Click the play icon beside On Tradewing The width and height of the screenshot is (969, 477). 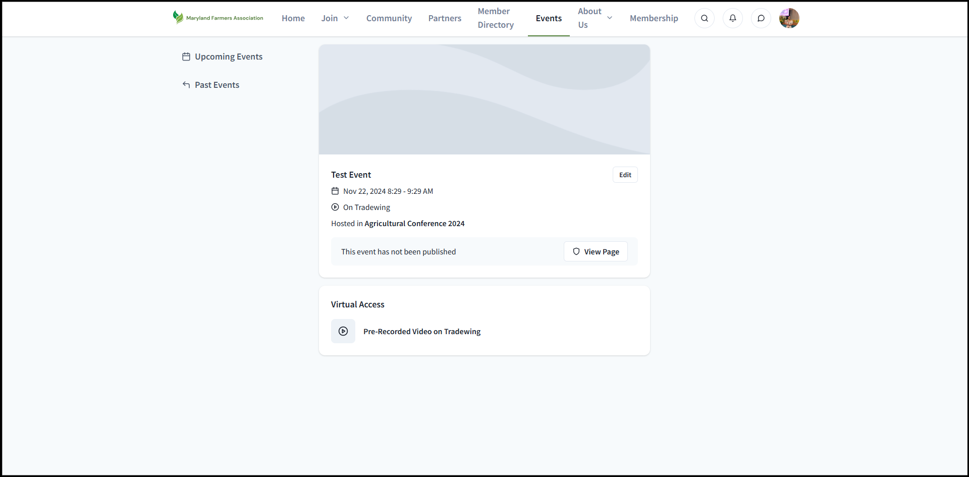pos(335,207)
